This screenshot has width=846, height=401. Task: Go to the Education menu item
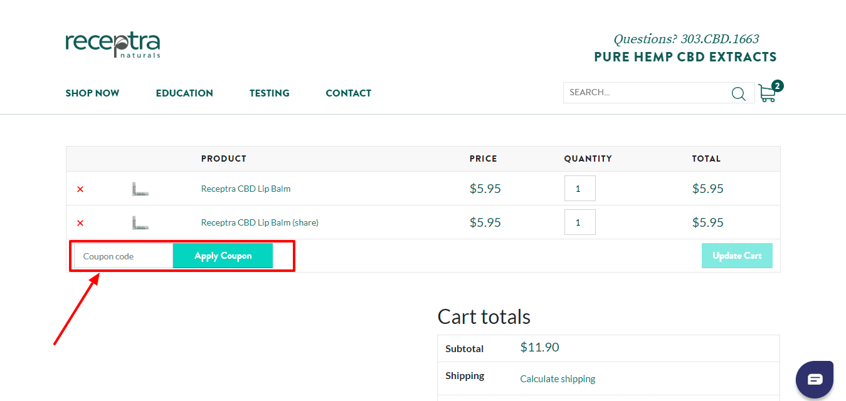tap(184, 93)
